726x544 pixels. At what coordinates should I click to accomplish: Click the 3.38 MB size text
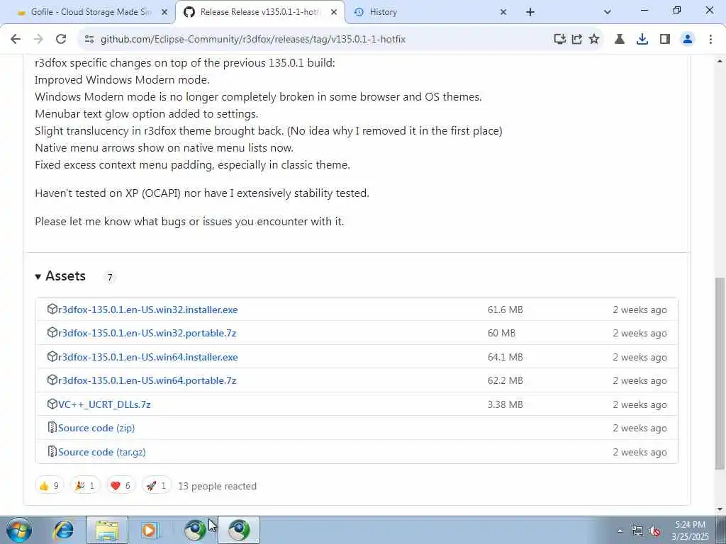point(505,404)
